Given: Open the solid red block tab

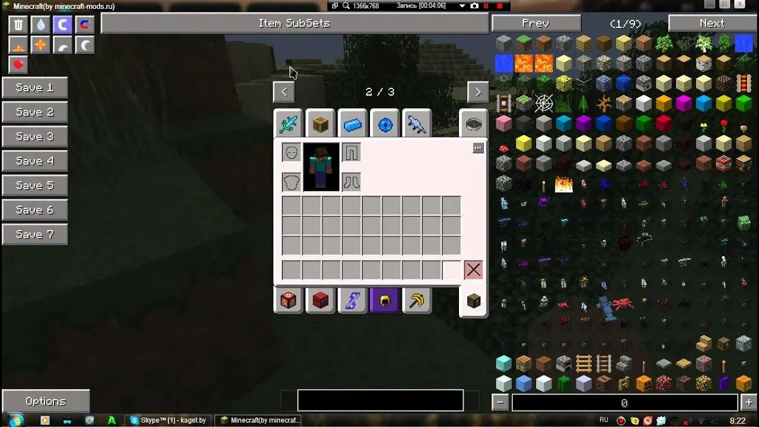Looking at the screenshot, I should coord(321,299).
